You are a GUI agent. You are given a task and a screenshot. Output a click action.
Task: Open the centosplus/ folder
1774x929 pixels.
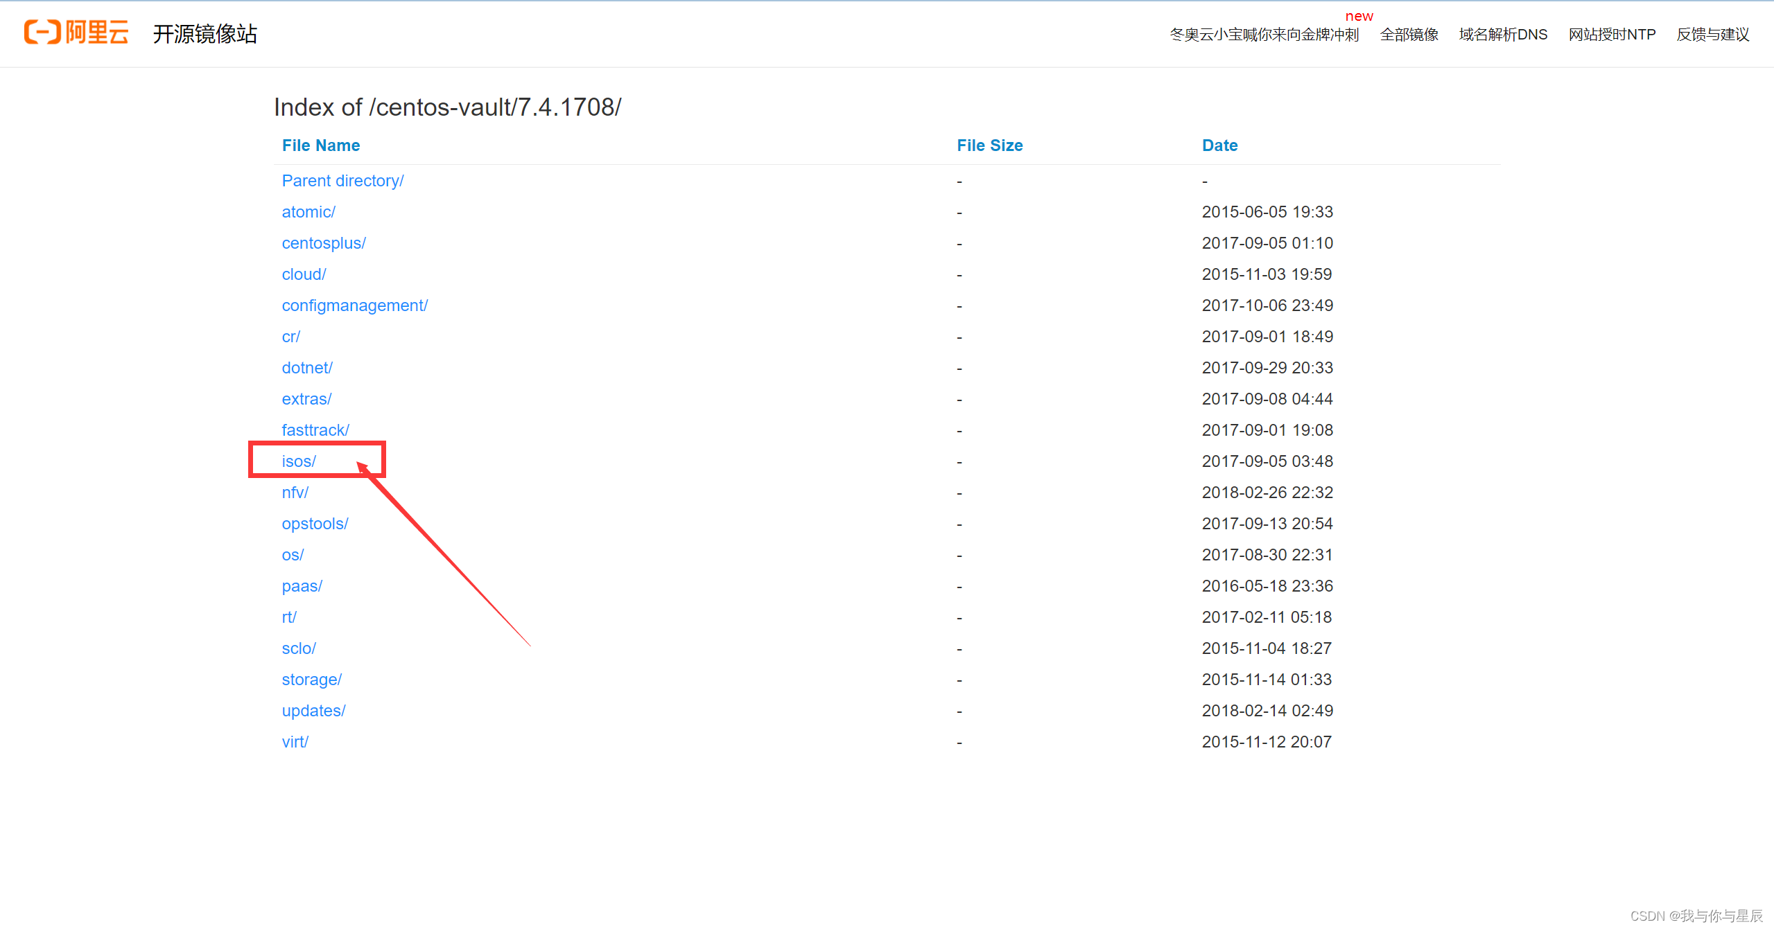pyautogui.click(x=324, y=243)
